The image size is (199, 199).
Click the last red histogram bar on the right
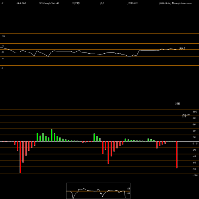tap(177, 155)
